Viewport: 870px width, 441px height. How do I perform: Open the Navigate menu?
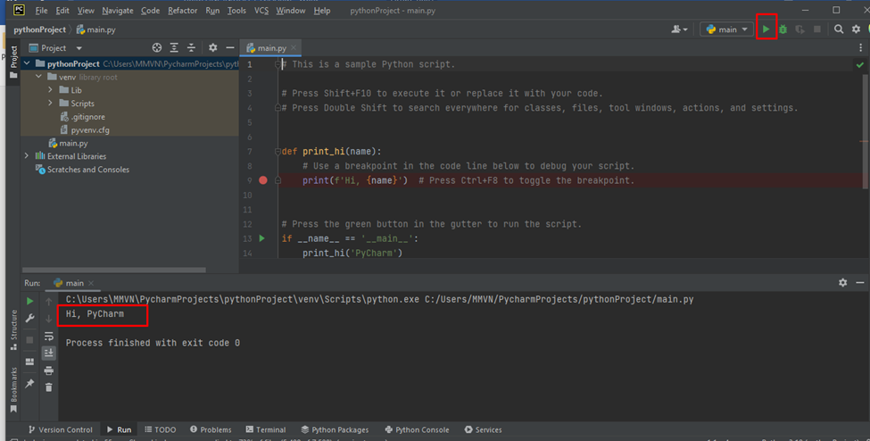118,11
